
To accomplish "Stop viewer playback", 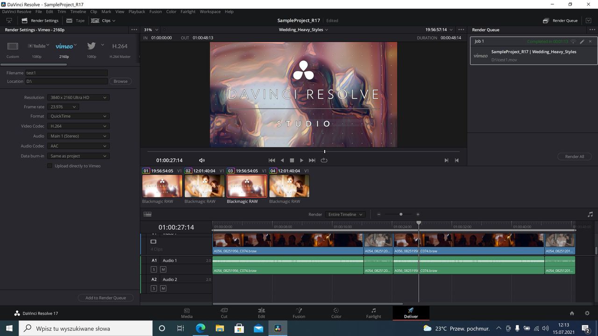I will [x=292, y=160].
